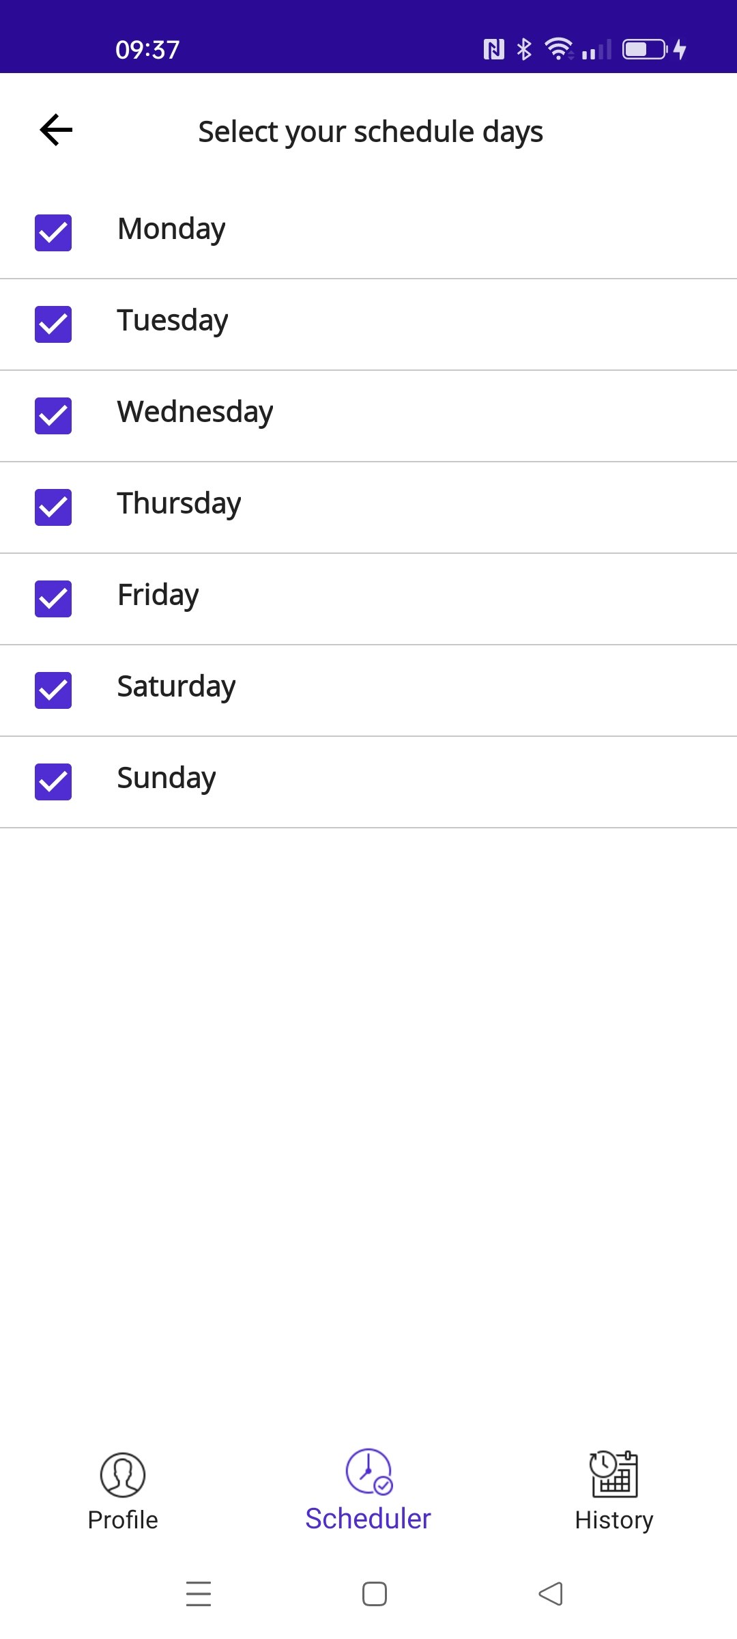Switch to the Profile tab label
737x1639 pixels.
point(123,1520)
